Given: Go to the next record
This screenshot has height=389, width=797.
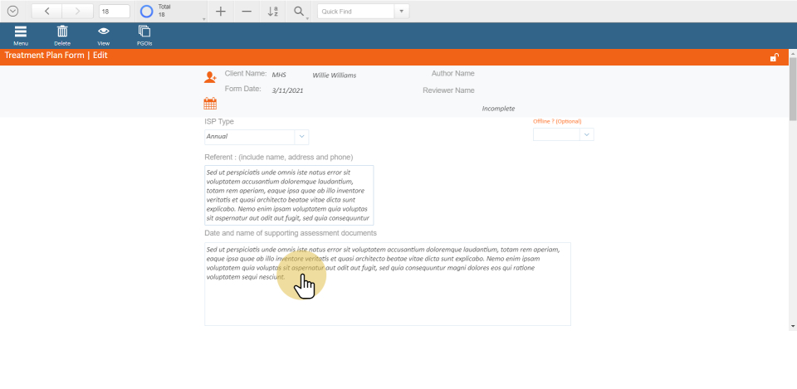Looking at the screenshot, I should tap(78, 12).
